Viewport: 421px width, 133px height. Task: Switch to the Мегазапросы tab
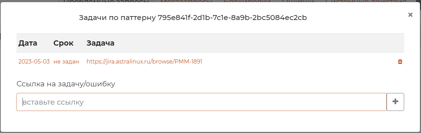click(x=186, y=1)
